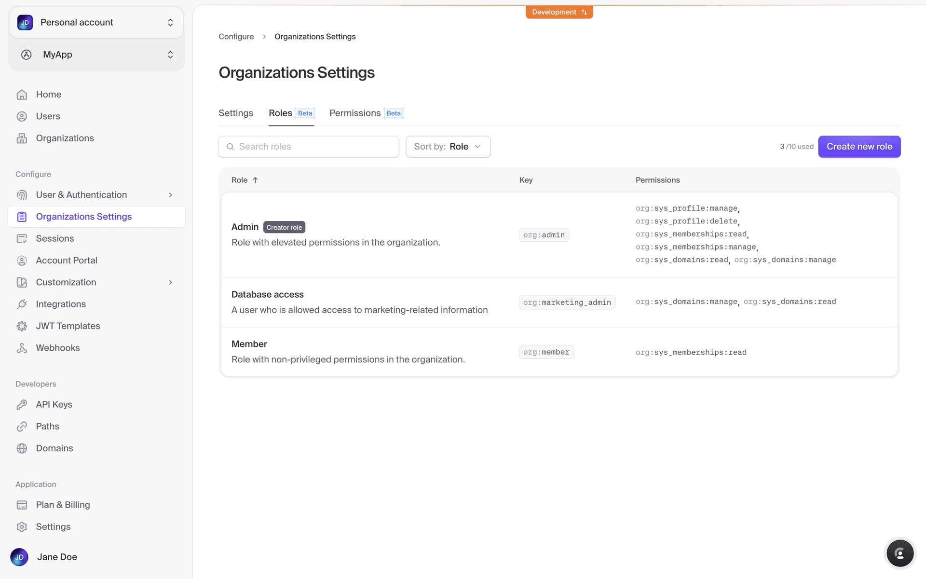This screenshot has width=926, height=579.
Task: Click the Domains globe icon
Action: point(22,448)
